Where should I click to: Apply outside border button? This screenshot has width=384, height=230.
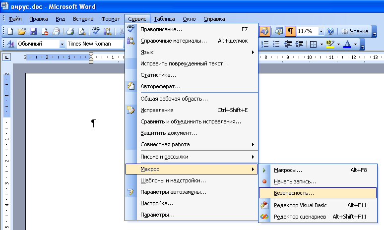point(313,44)
